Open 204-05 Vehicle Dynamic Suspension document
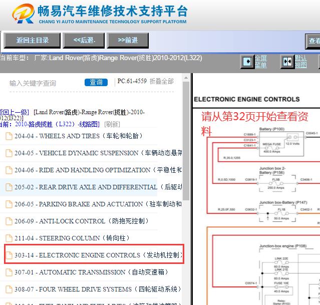 click(x=98, y=153)
